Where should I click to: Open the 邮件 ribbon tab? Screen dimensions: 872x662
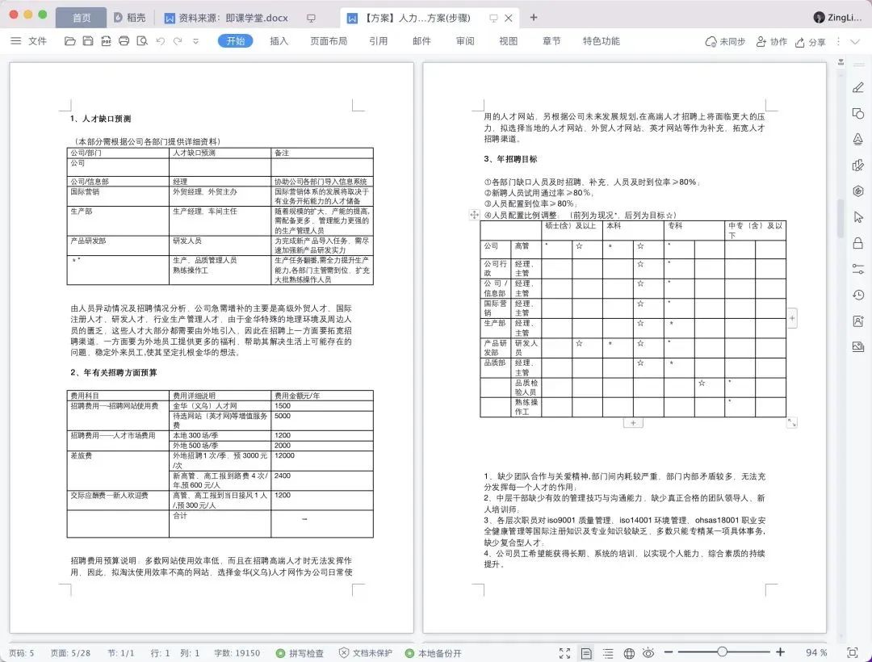click(x=421, y=41)
